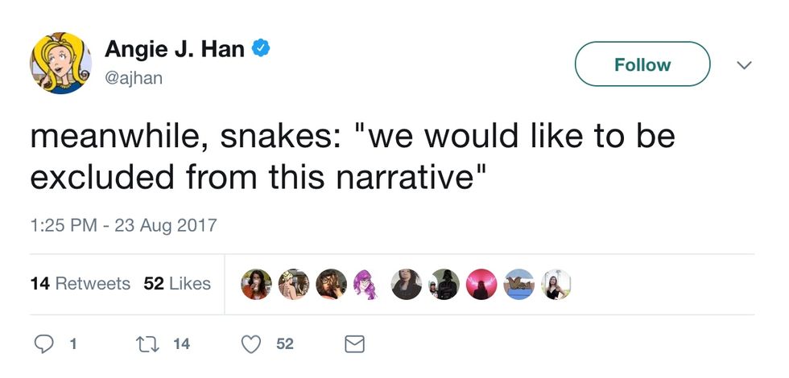Viewport: 789px width, 378px height.
Task: Open the Angie J. Han profile name link
Action: pos(175,49)
